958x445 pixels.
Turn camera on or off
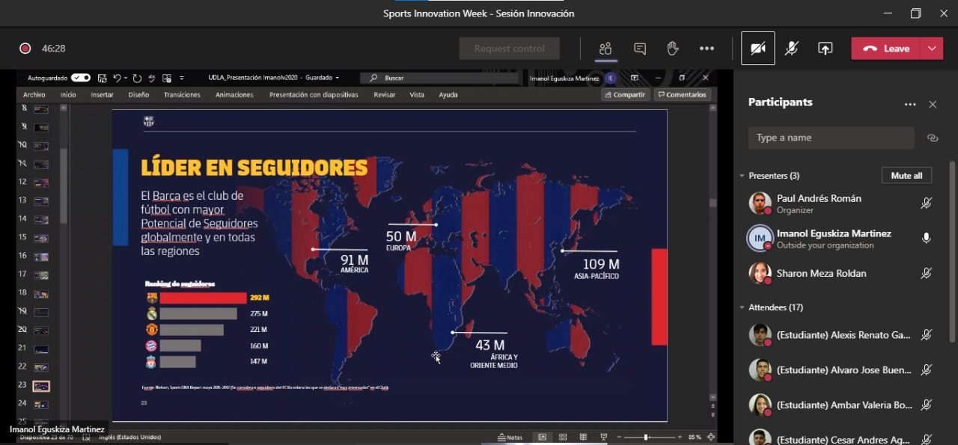click(x=757, y=49)
